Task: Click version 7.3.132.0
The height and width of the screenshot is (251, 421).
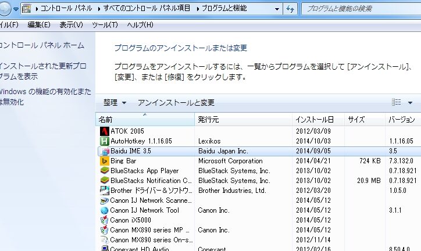Action: (x=401, y=161)
